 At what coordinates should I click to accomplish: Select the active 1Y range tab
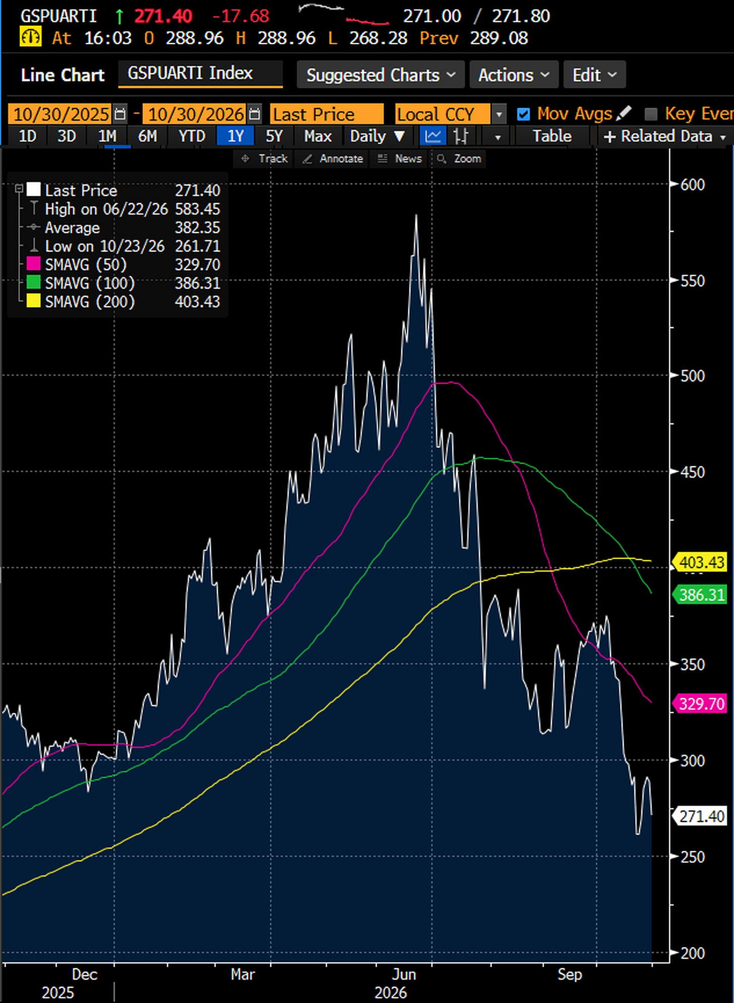point(235,136)
